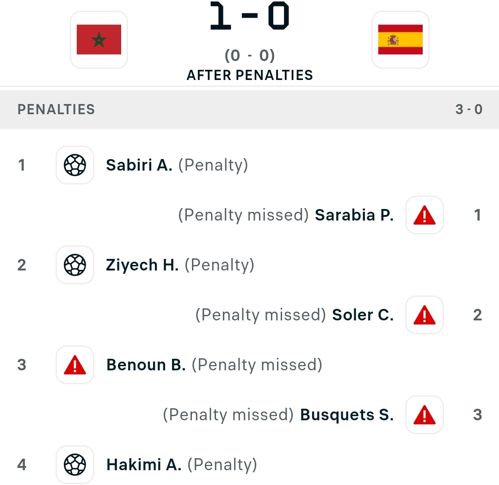Tap the missed penalty warning icon for Busquets S.
Screen dimensions: 499x485
tap(425, 415)
